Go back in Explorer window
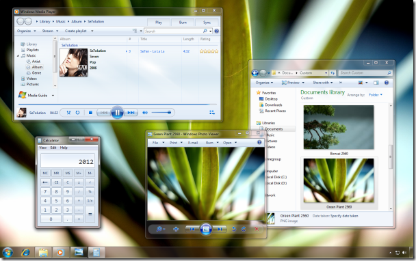The width and height of the screenshot is (416, 261). point(255,73)
